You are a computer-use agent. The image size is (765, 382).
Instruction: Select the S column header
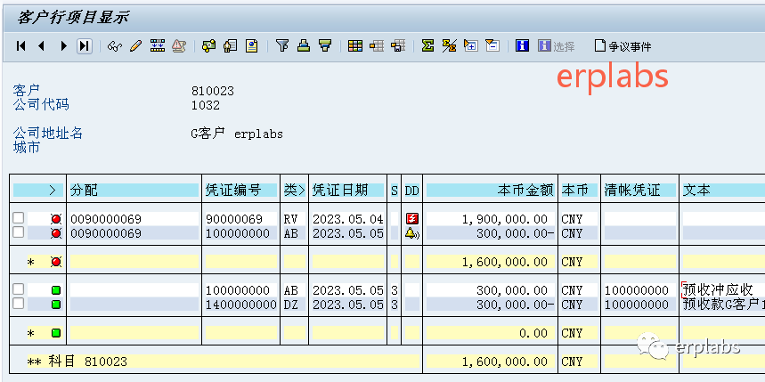(395, 191)
